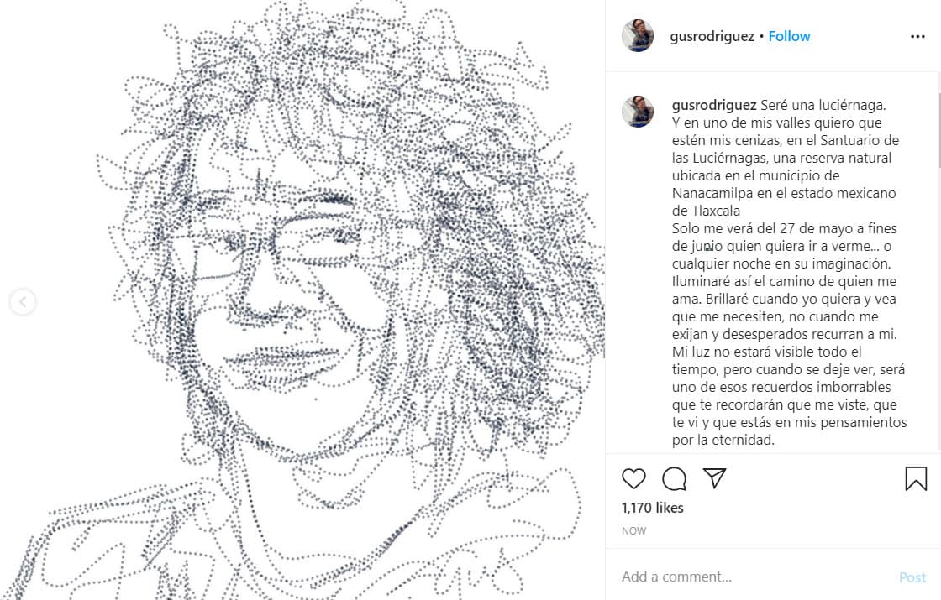Click the NOW timestamp

(633, 531)
